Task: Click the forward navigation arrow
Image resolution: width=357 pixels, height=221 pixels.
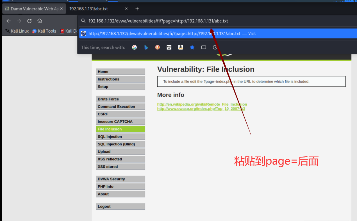Action: pos(19,21)
